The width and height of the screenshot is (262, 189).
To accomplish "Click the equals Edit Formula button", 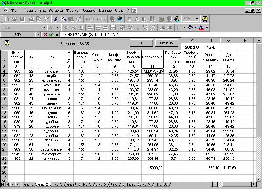I will coord(57,35).
